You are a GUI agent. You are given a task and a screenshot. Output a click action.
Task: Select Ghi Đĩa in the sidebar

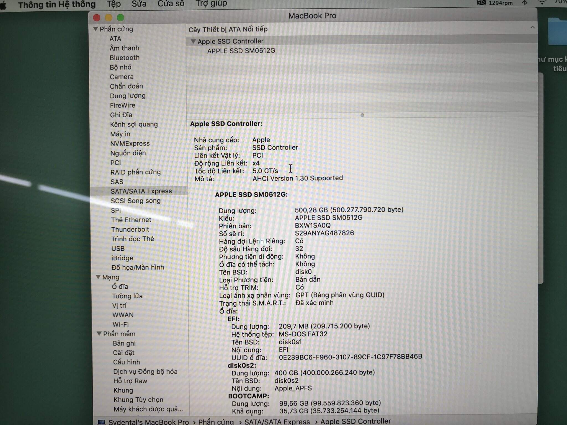coord(121,115)
